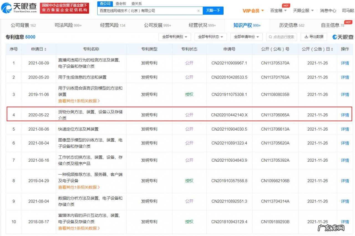Image resolution: width=355 pixels, height=236 pixels.
Task: Click the TianYanCha watermark near patent list header
Action: pyautogui.click(x=343, y=37)
